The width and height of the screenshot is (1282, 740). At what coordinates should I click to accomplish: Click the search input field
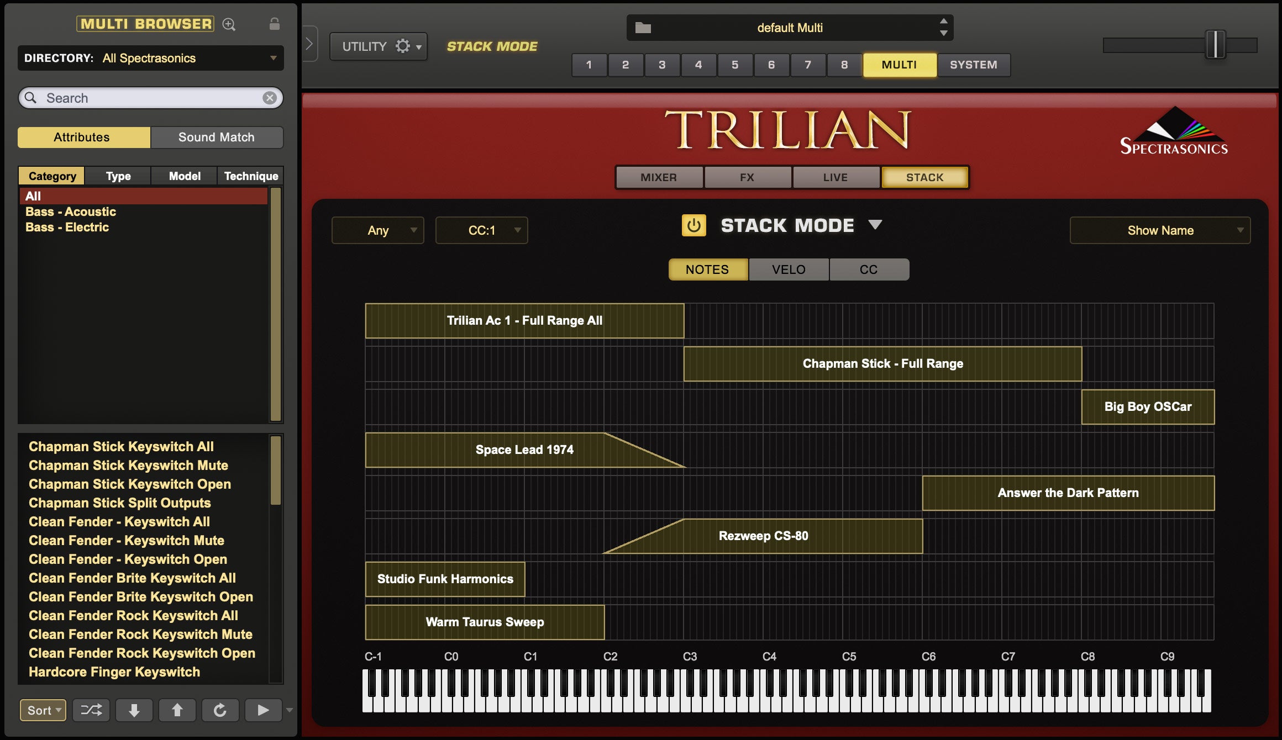149,98
